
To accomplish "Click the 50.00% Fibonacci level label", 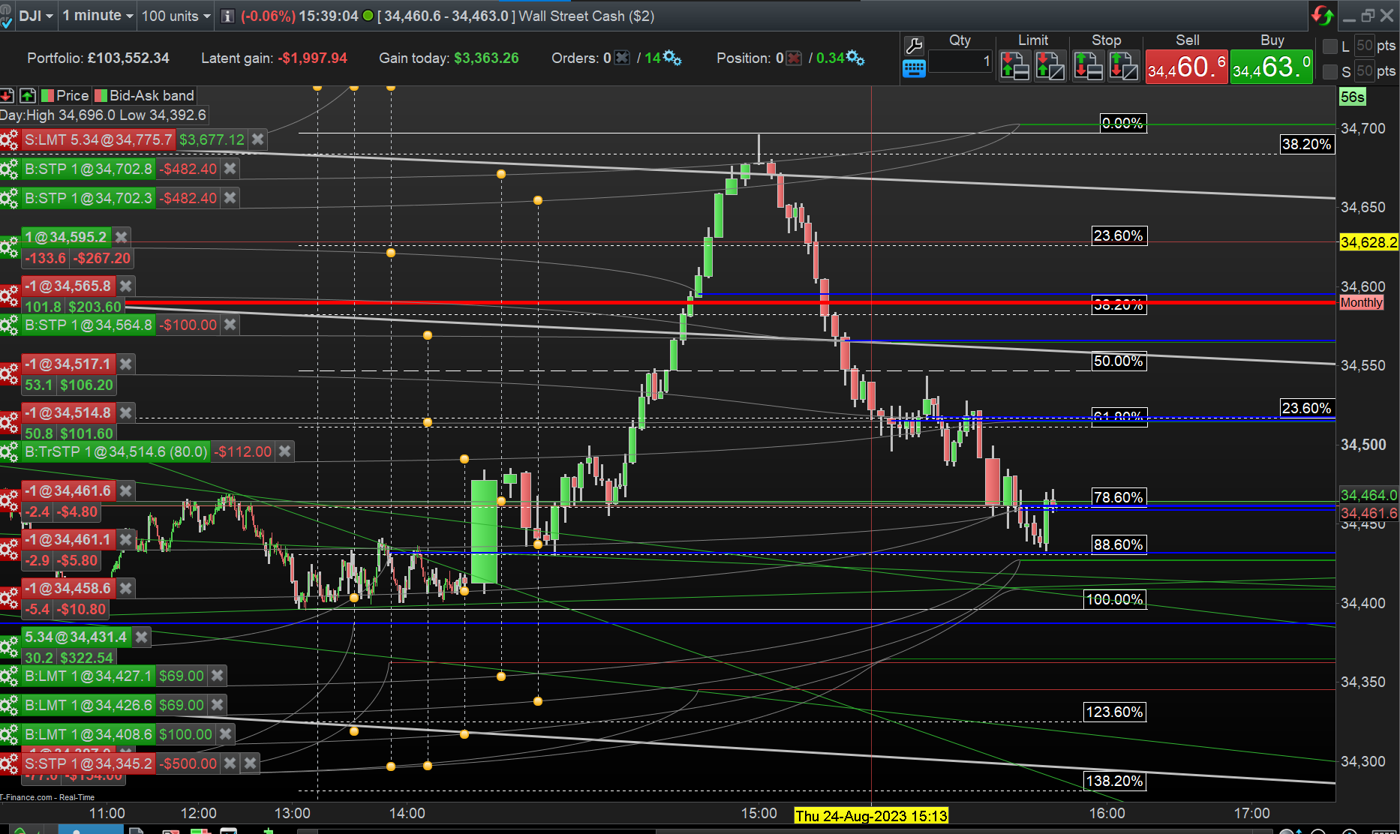I will [x=1119, y=361].
